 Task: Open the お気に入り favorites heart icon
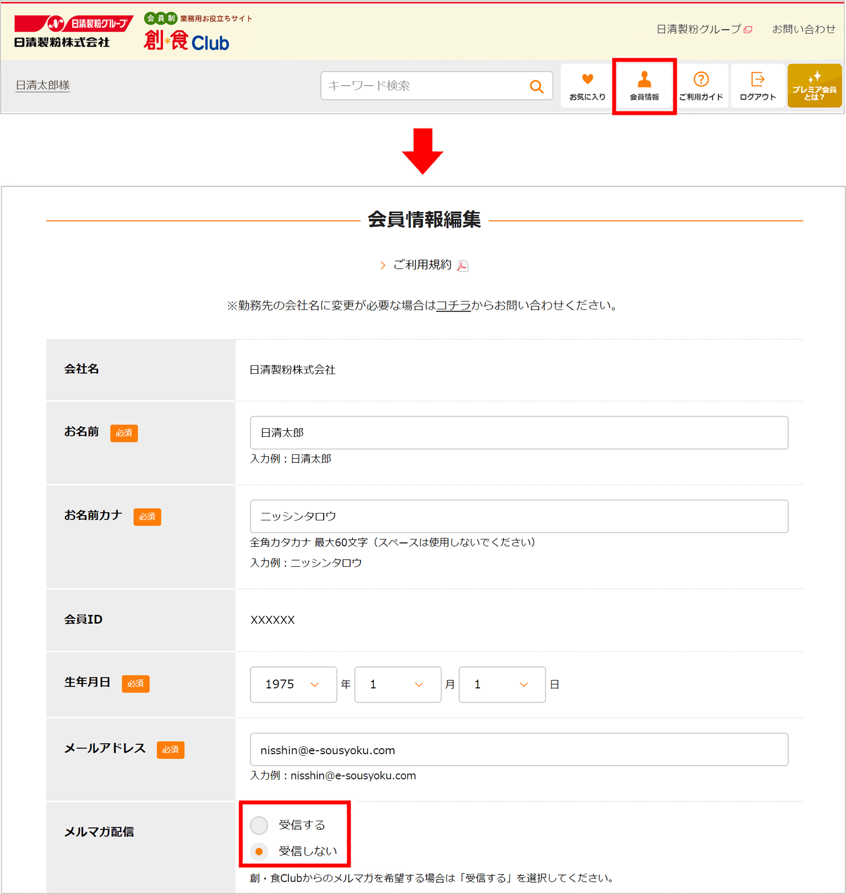pyautogui.click(x=587, y=86)
